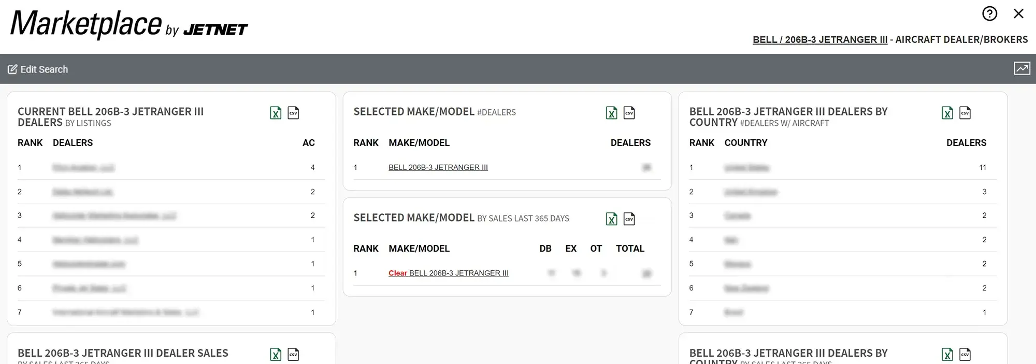Screen dimensions: 1036x364
Task: Close the Marketplace window with the X
Action: (1018, 13)
